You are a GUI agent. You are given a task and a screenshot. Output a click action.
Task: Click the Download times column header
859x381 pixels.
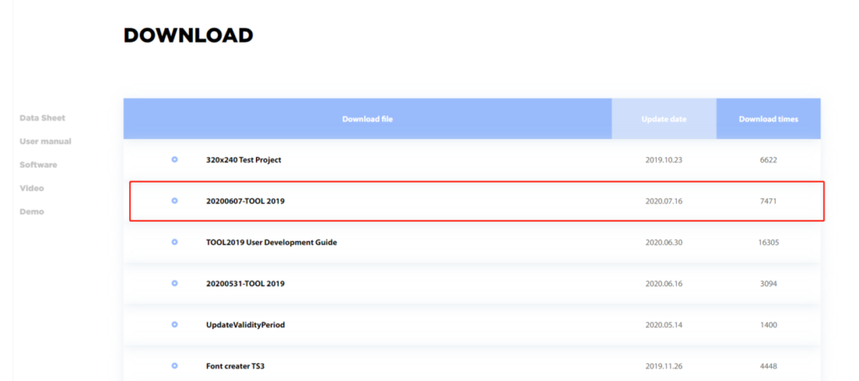[768, 119]
